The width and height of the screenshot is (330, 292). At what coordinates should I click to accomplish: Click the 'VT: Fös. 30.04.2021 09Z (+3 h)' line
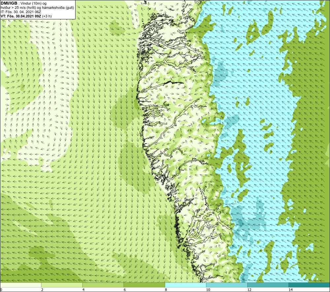[x=26, y=16]
